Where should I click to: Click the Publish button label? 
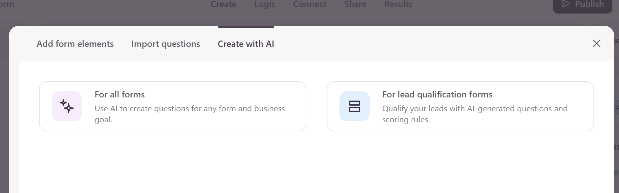(589, 4)
